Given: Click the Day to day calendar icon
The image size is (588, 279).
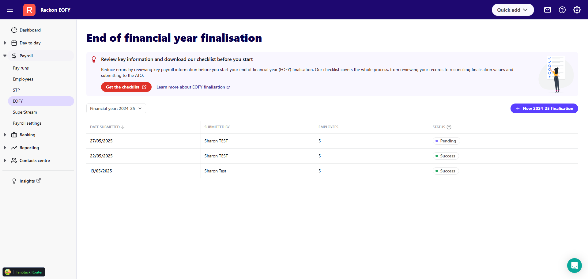Looking at the screenshot, I should coord(14,43).
